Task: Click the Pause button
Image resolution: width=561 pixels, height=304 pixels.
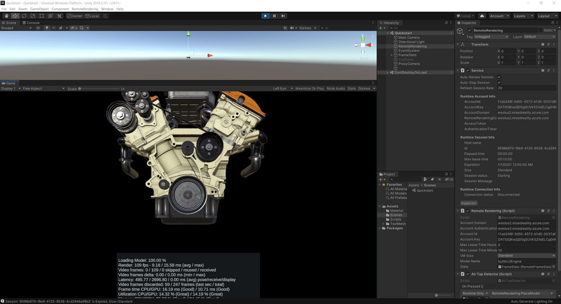Action: tap(274, 16)
